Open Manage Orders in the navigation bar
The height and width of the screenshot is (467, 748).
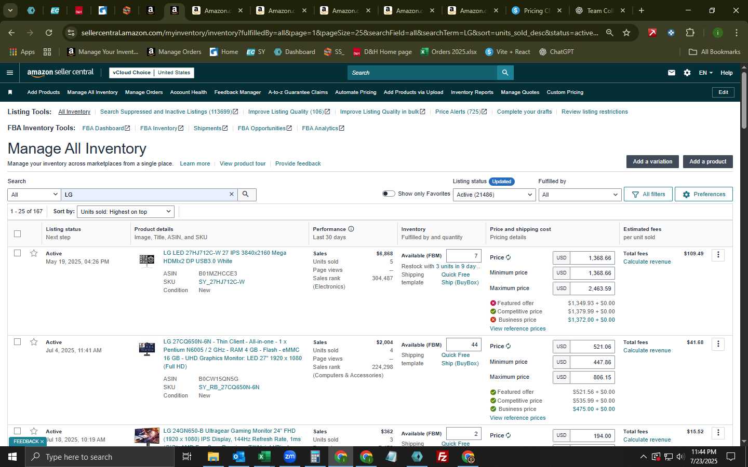point(144,92)
